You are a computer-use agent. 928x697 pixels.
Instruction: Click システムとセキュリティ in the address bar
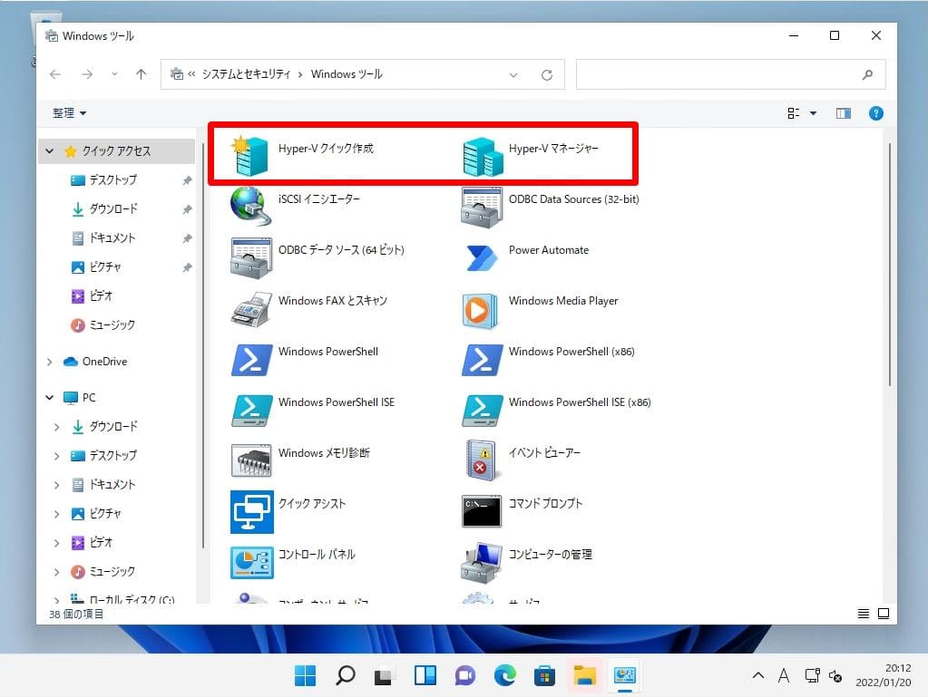click(x=246, y=74)
